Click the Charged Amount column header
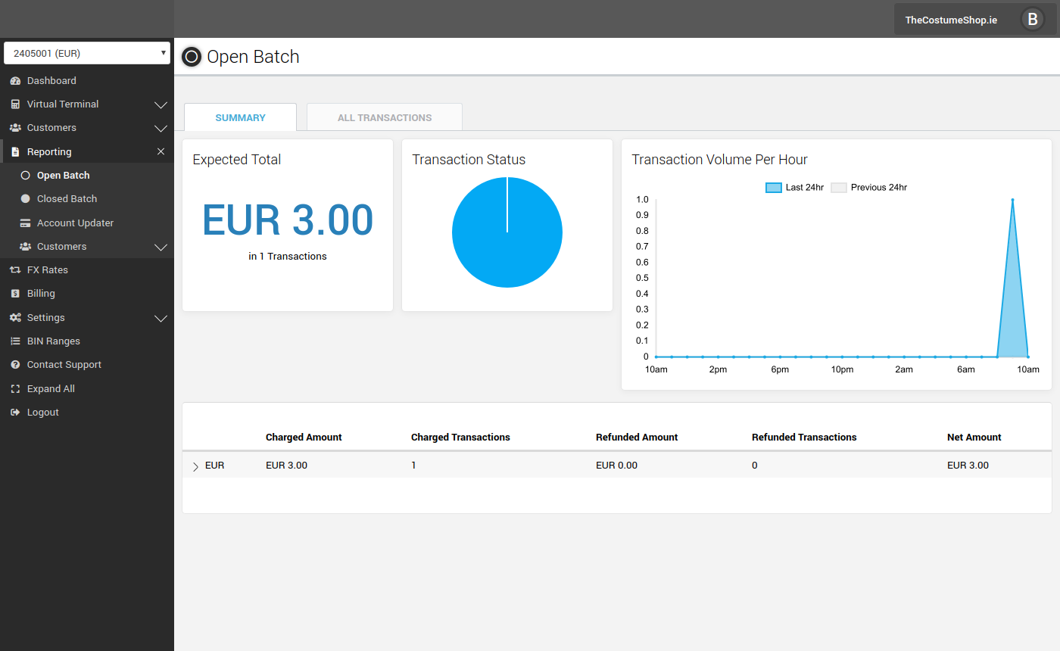The height and width of the screenshot is (651, 1060). pos(304,438)
